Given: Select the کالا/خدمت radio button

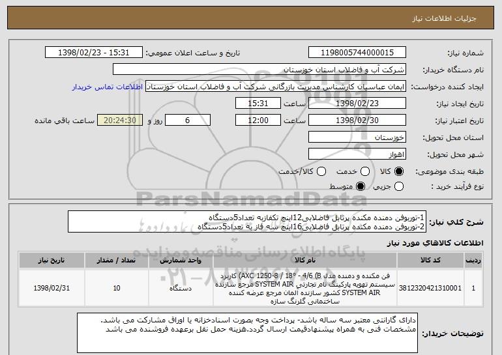Looking at the screenshot, I should click(x=321, y=171).
